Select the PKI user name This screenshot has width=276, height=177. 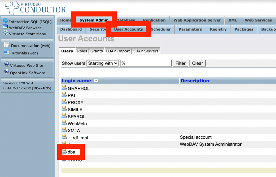click(x=71, y=95)
